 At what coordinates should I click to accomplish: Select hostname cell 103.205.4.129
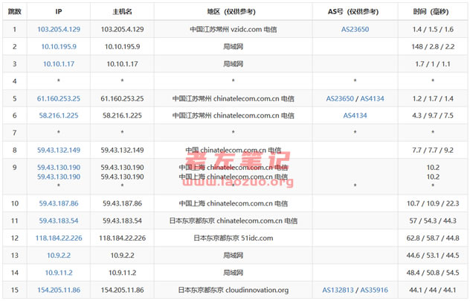pos(122,30)
